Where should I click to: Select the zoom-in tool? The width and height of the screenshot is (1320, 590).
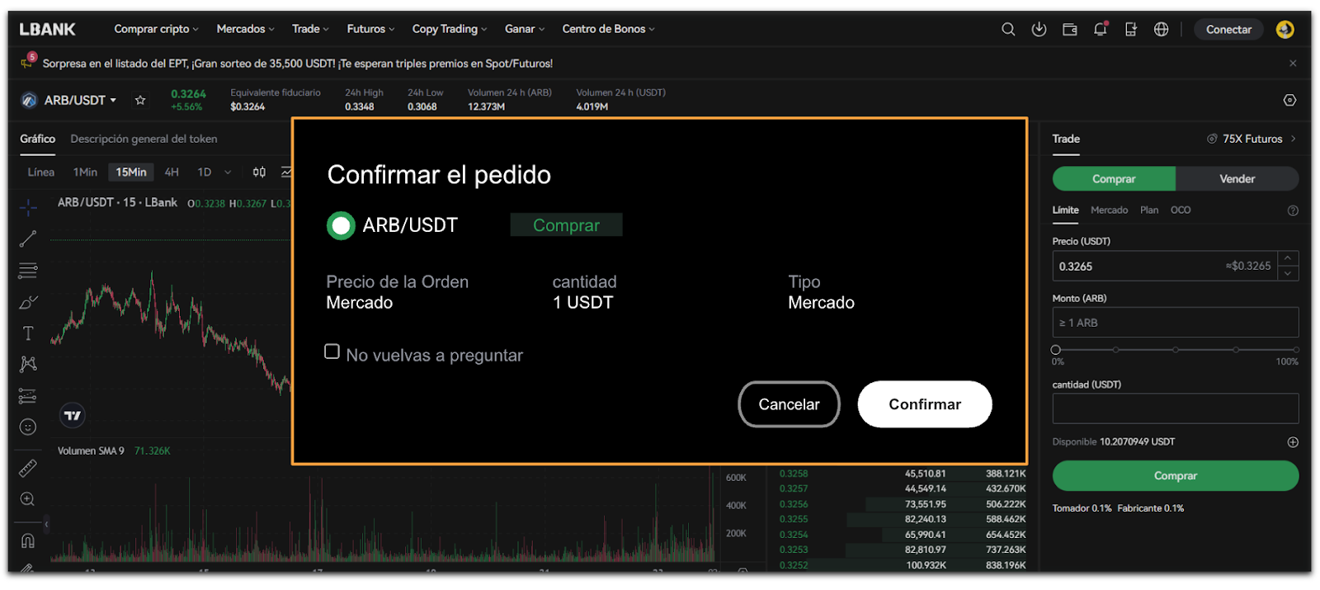pyautogui.click(x=28, y=499)
